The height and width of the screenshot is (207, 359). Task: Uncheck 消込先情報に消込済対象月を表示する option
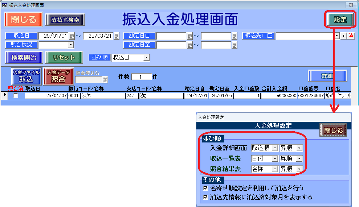click(206, 197)
